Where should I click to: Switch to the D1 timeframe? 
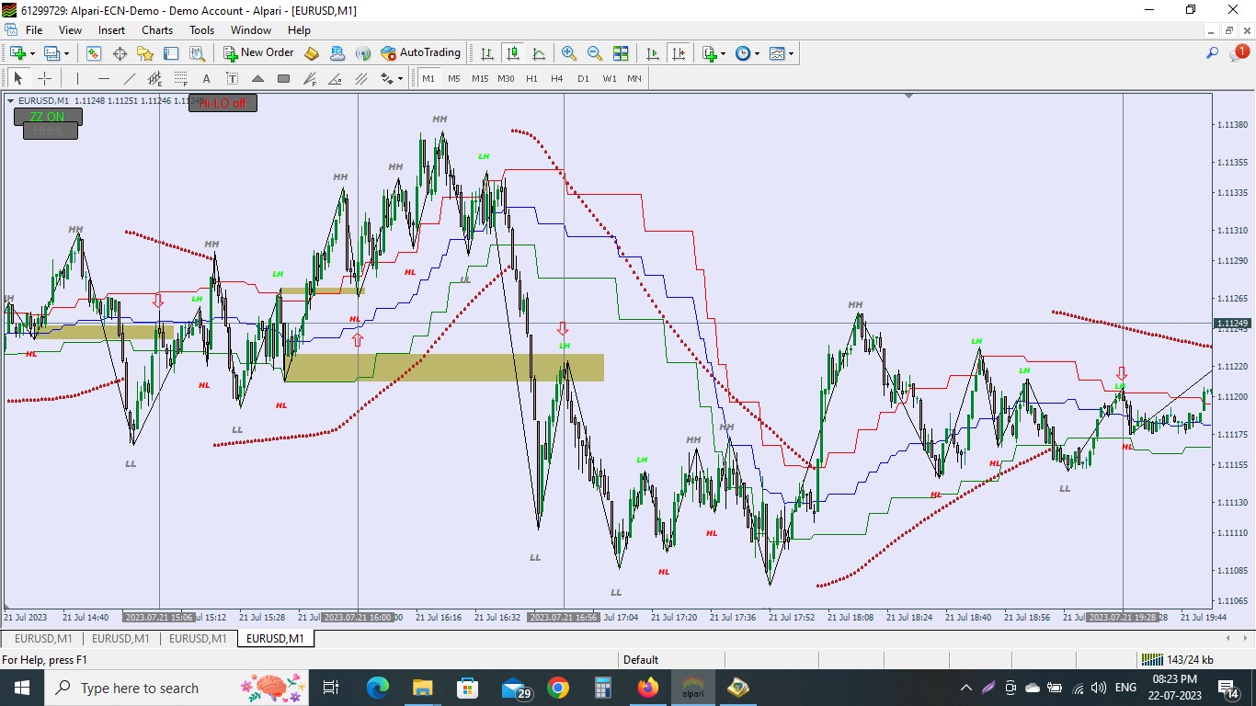(x=583, y=79)
